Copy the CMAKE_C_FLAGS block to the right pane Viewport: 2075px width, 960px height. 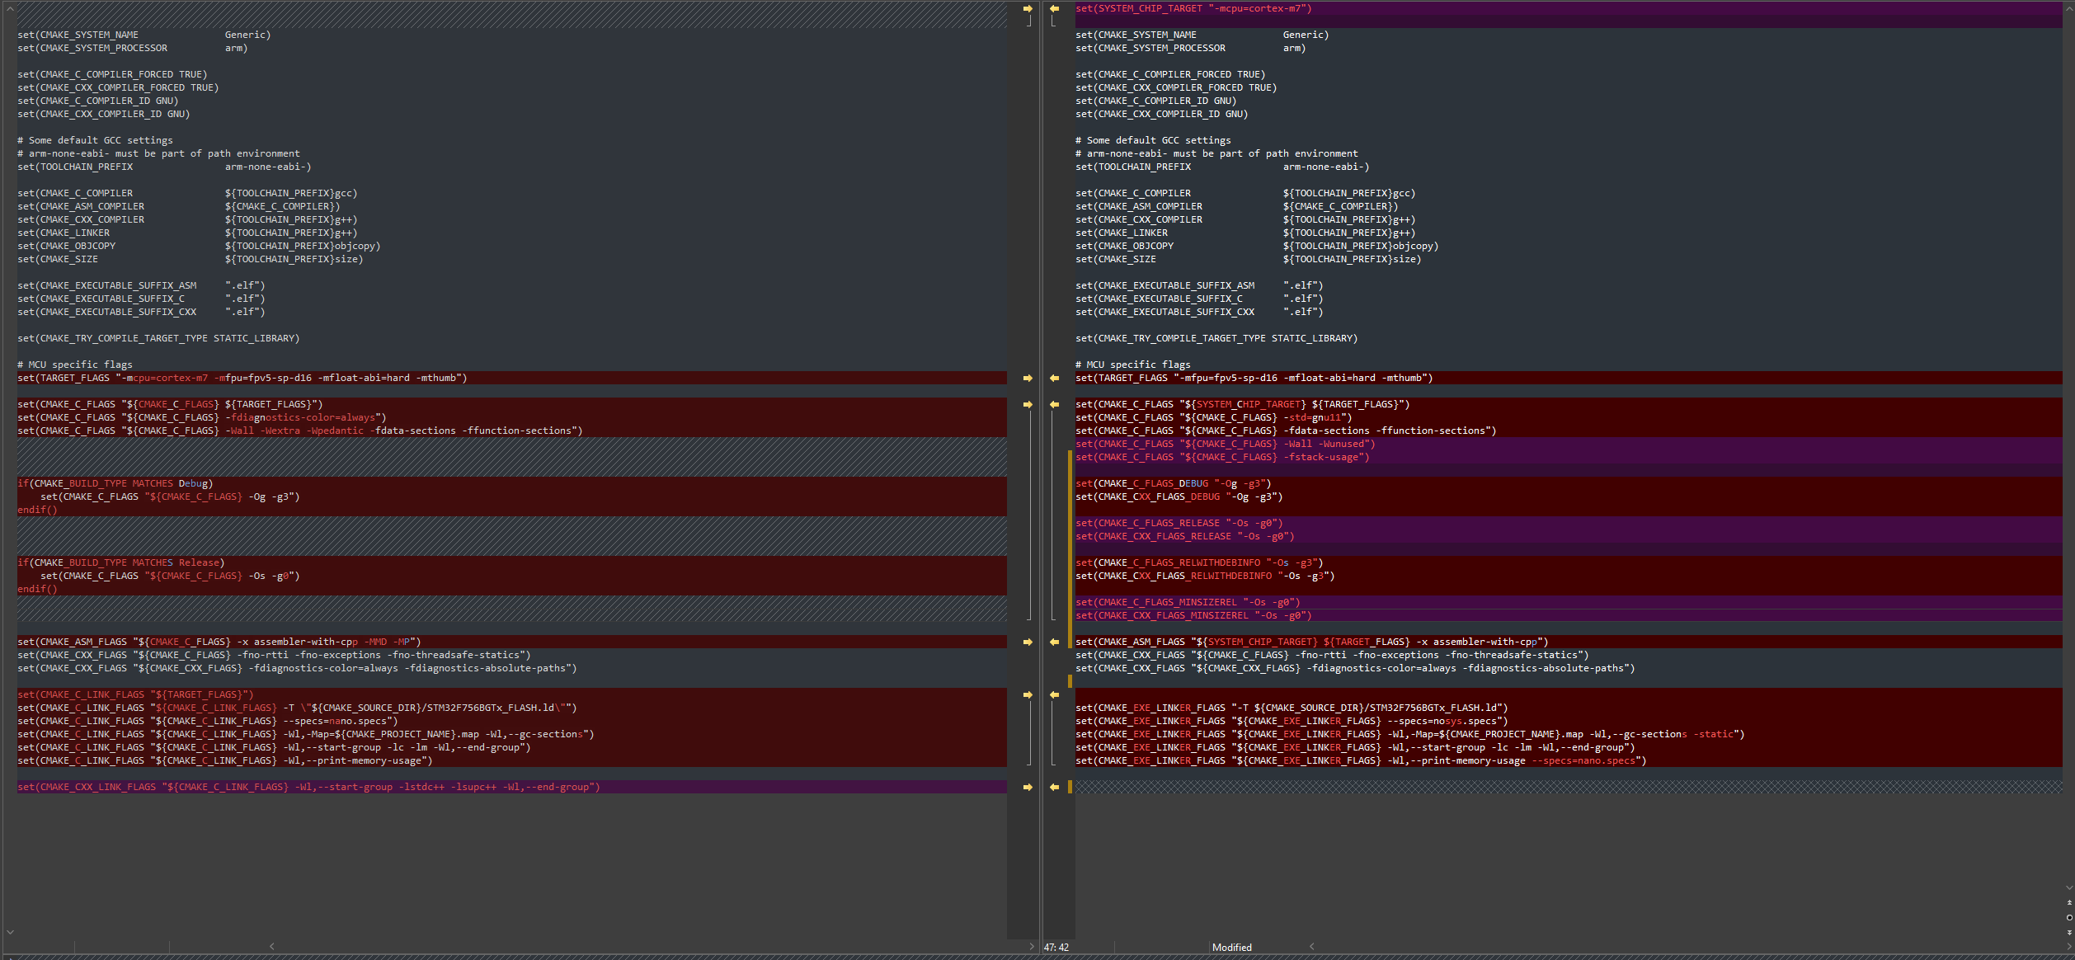[1028, 404]
